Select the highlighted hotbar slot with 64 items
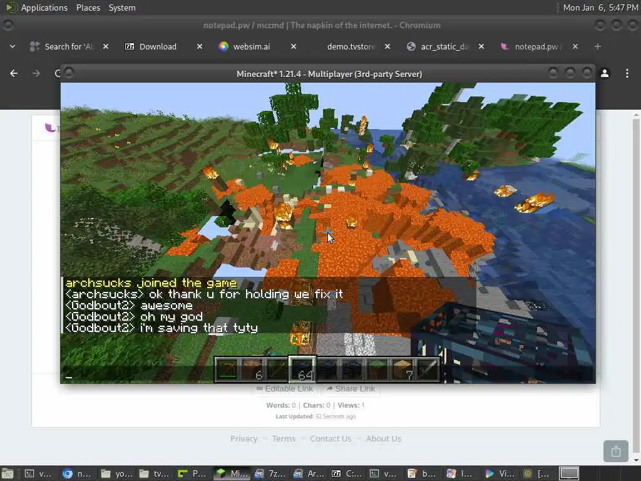The width and height of the screenshot is (641, 481). (x=302, y=370)
